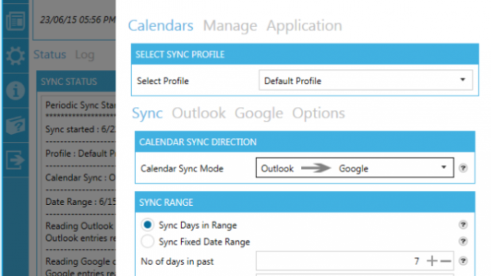
Task: Select the Sync Days in Range option
Action: pos(147,225)
